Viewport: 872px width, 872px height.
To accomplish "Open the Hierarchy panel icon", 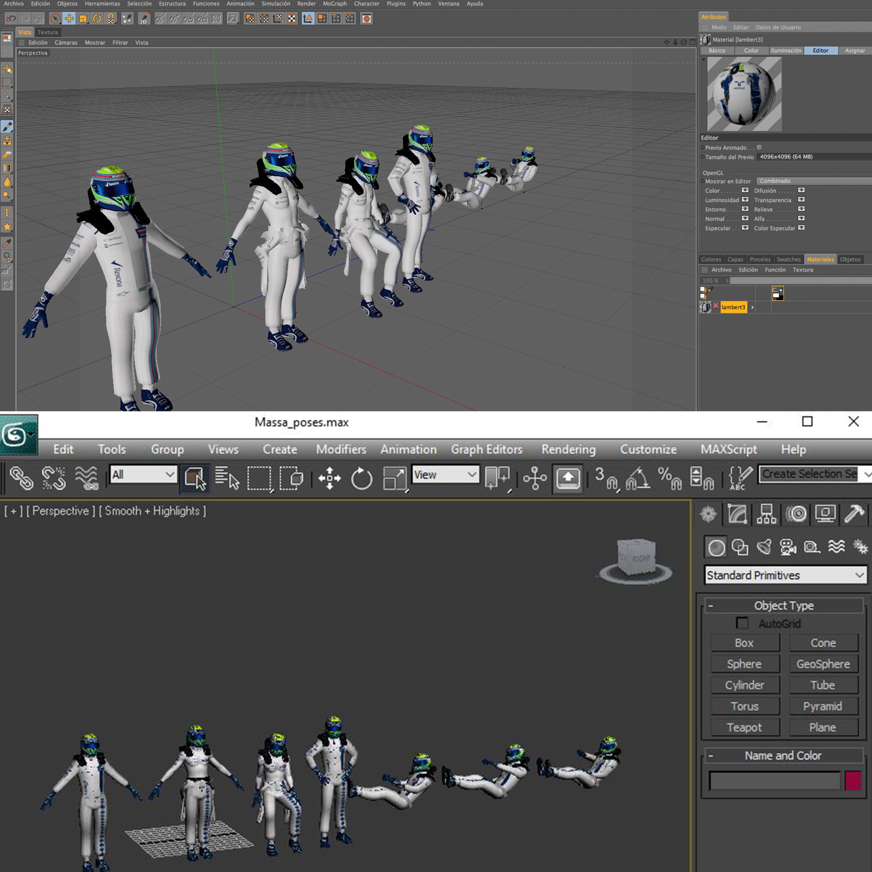I will (766, 514).
